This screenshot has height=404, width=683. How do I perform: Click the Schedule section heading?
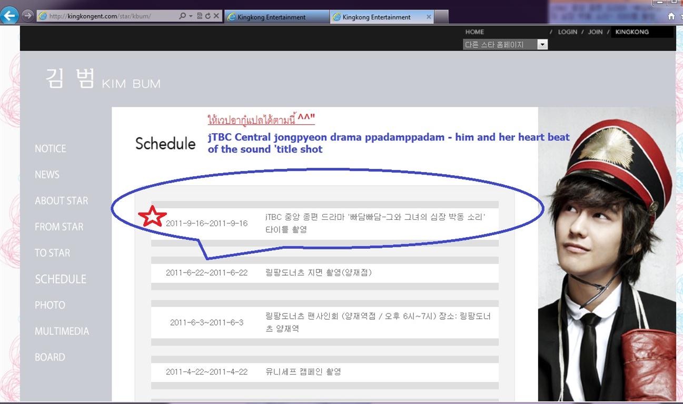click(165, 143)
